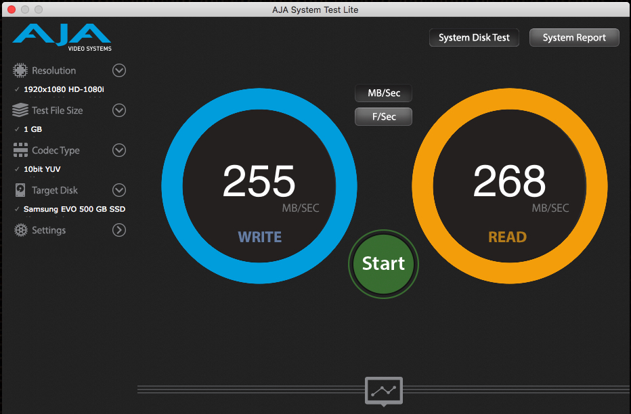Switch units to F/Sec
Viewport: 631px width, 414px height.
tap(383, 116)
